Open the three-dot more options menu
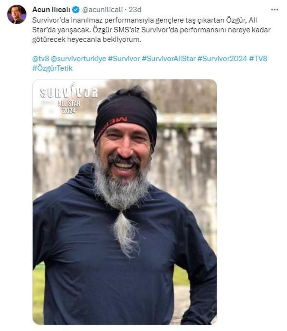Screen dimensions: 287x331 274,10
